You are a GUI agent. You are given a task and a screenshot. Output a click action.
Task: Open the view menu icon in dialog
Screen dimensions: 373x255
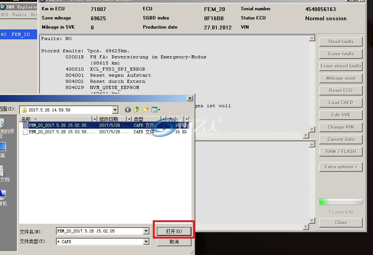click(154, 110)
